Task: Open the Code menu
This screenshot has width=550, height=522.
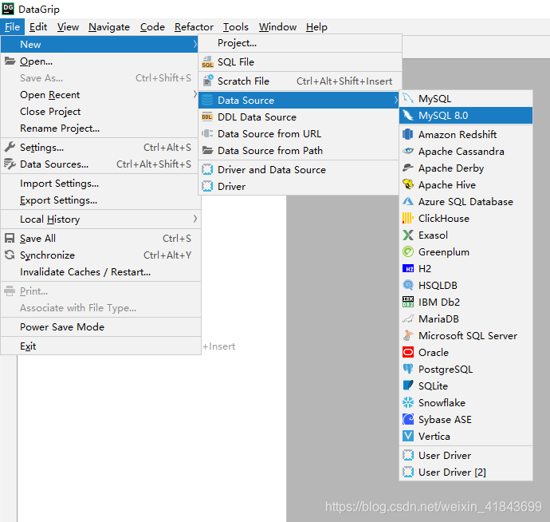Action: (x=152, y=27)
